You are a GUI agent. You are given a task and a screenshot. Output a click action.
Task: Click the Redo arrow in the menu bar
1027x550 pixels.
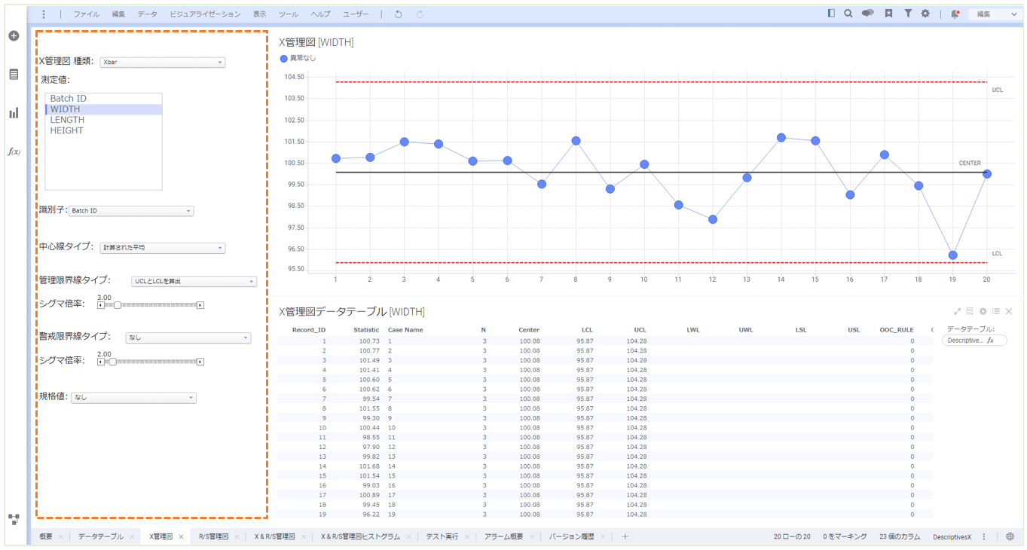point(420,14)
